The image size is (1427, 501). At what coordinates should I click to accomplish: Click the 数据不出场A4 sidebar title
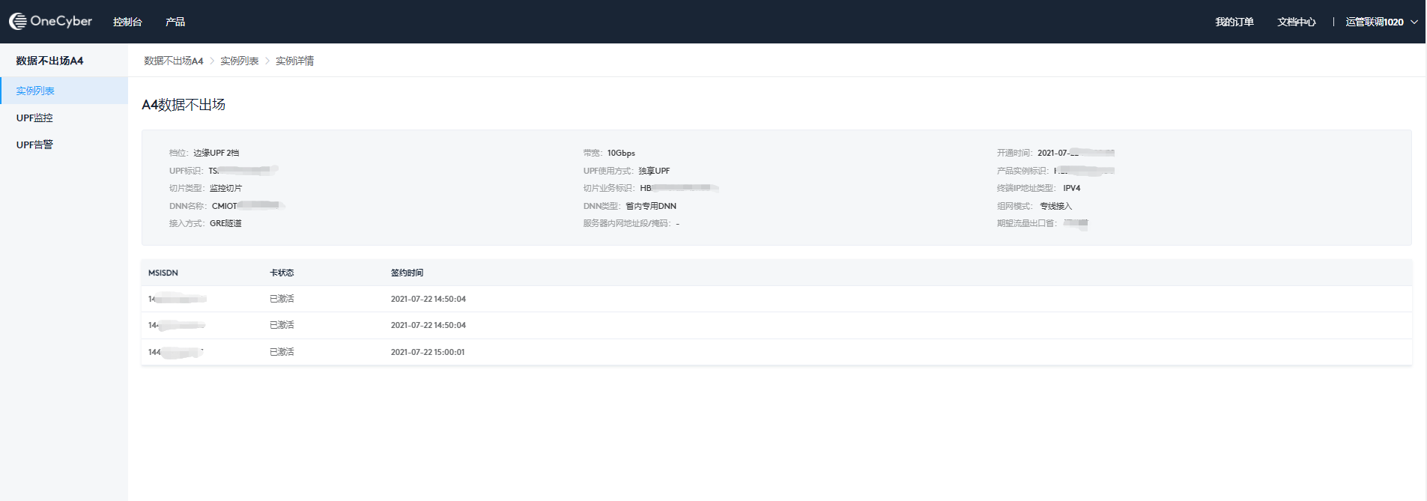[x=49, y=61]
